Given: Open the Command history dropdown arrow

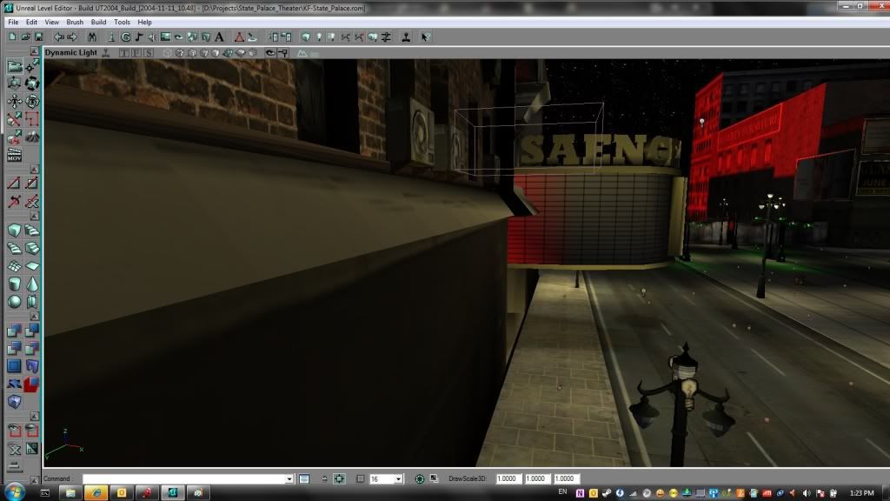Looking at the screenshot, I should [x=289, y=479].
